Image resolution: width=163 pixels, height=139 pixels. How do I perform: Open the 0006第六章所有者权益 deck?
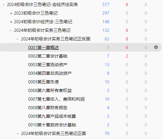coord(50,91)
